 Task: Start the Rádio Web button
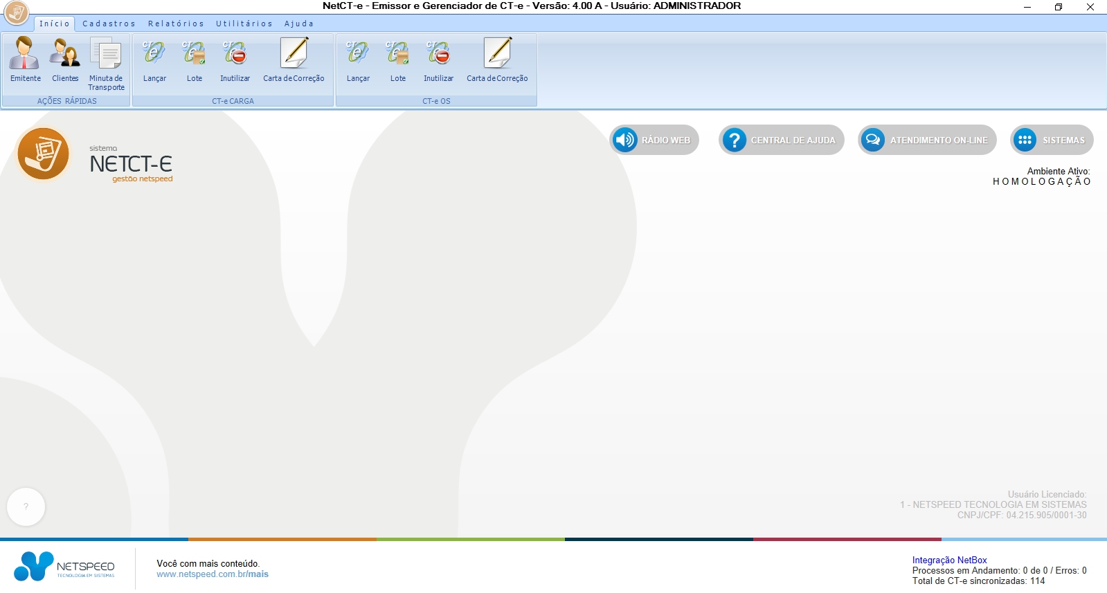654,140
